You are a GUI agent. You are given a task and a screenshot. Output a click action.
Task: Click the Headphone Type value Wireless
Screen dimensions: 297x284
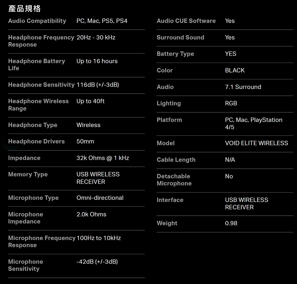(89, 125)
